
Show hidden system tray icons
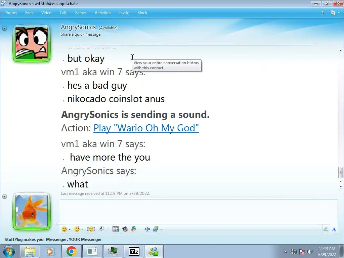tap(286, 252)
